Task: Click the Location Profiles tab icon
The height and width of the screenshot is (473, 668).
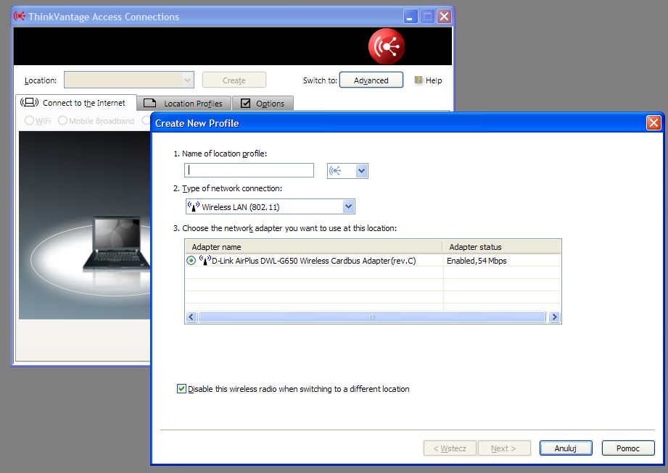Action: 150,103
